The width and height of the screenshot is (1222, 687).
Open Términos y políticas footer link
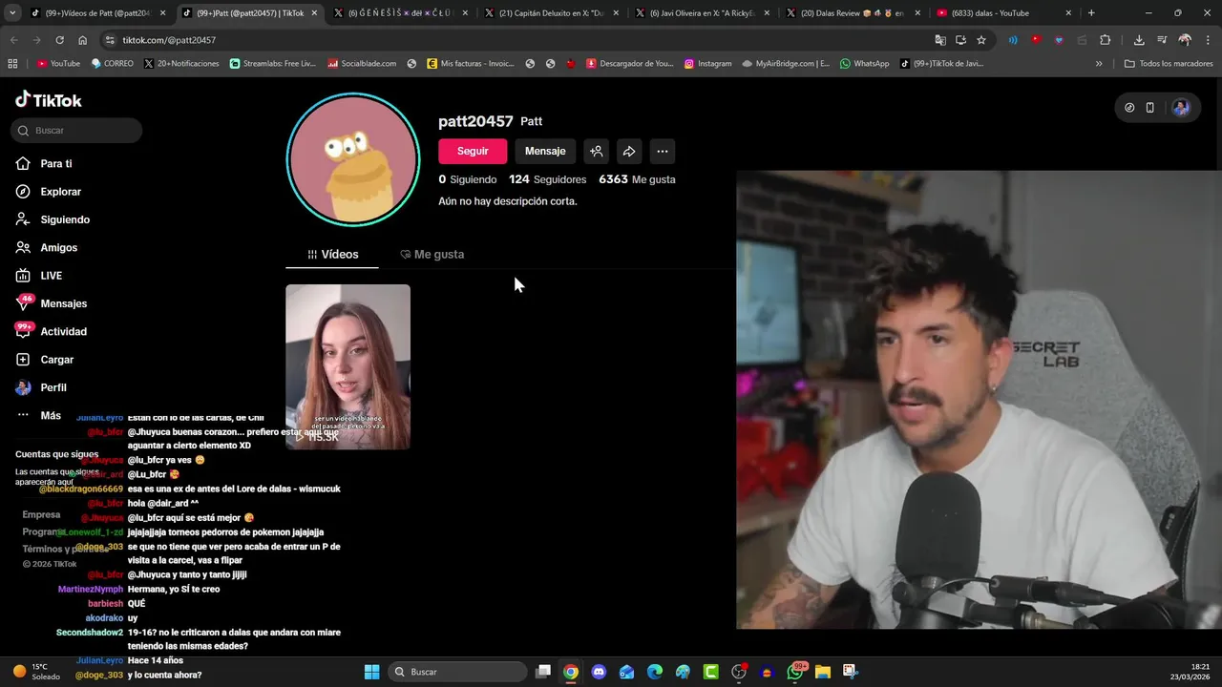click(x=65, y=549)
